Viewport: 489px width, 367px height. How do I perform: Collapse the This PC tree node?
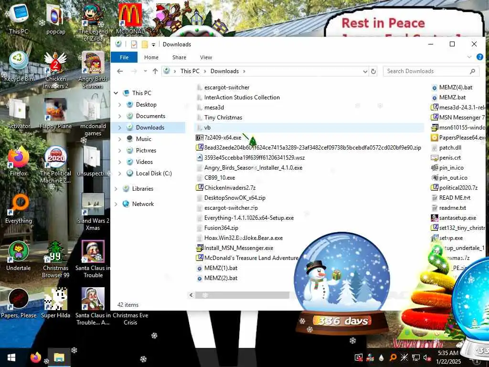(116, 93)
